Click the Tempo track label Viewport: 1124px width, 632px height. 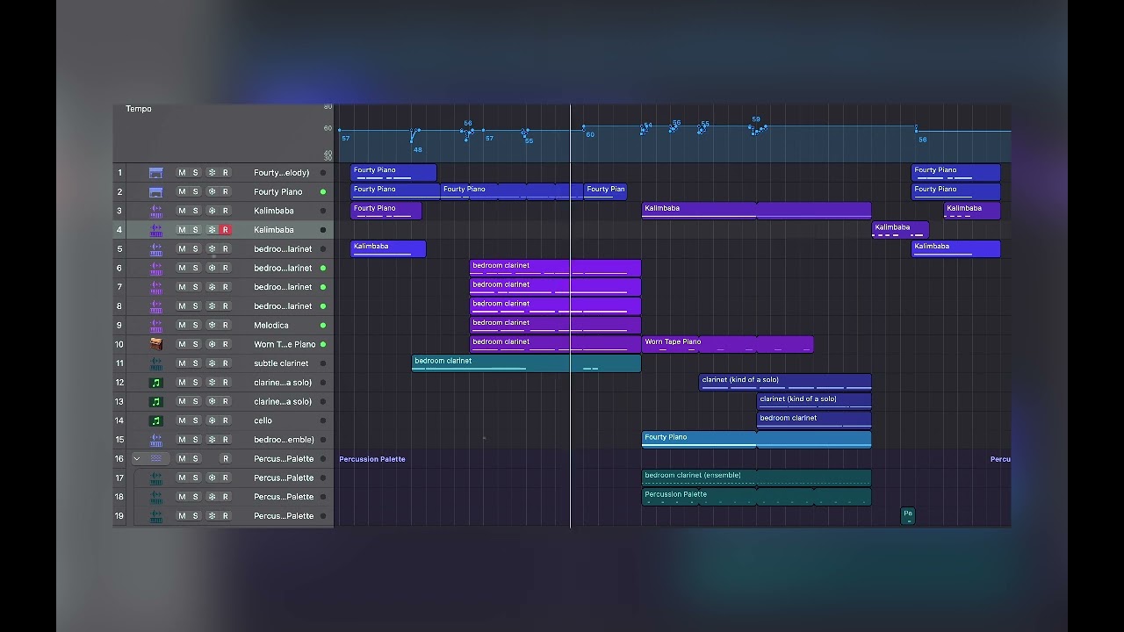tap(139, 109)
